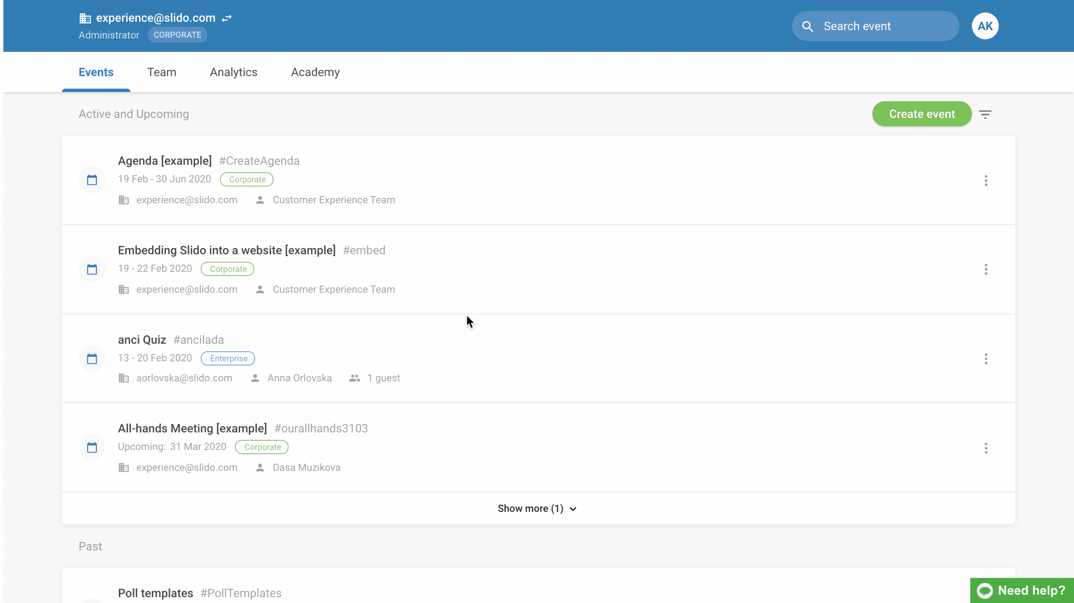Click person icon in Embedding Slido row
Image resolution: width=1074 pixels, height=603 pixels.
(260, 289)
